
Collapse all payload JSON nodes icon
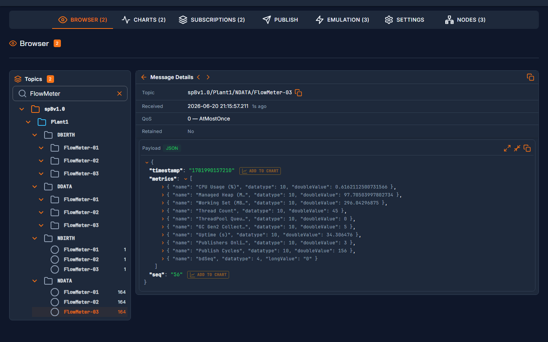pyautogui.click(x=517, y=148)
